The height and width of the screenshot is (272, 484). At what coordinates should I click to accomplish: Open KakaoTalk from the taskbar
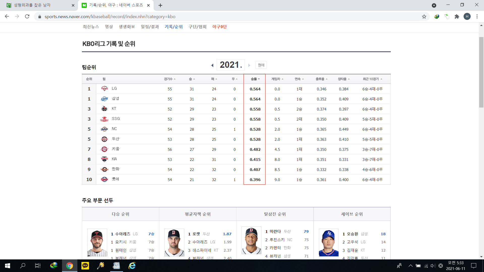pyautogui.click(x=85, y=266)
